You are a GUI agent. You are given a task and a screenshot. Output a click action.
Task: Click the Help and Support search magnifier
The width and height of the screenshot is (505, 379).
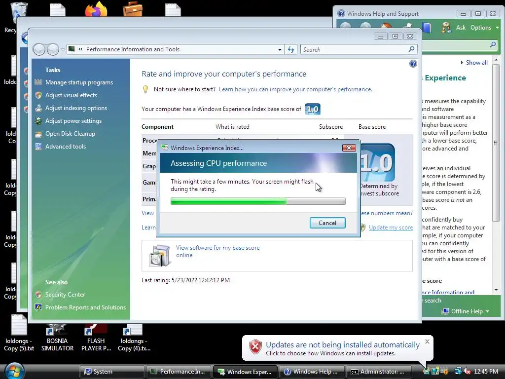click(x=493, y=44)
